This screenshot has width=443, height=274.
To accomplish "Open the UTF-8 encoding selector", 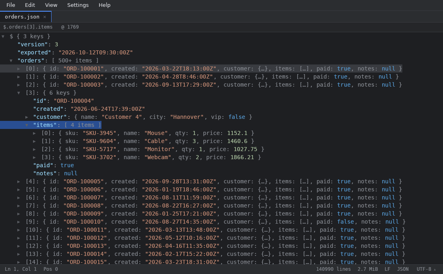I will point(426,269).
